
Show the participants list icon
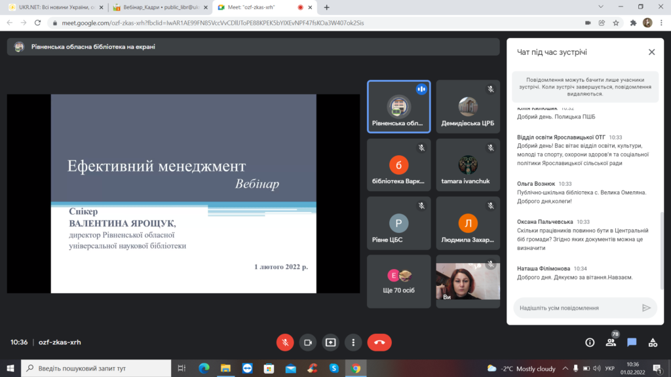[611, 342]
